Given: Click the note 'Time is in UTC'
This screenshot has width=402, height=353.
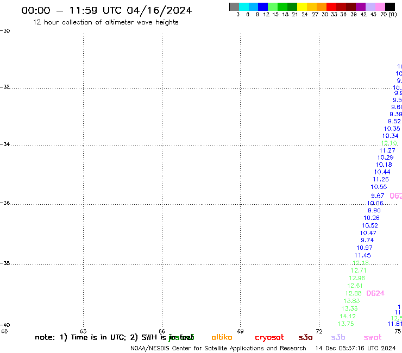Looking at the screenshot, I should pyautogui.click(x=98, y=337).
